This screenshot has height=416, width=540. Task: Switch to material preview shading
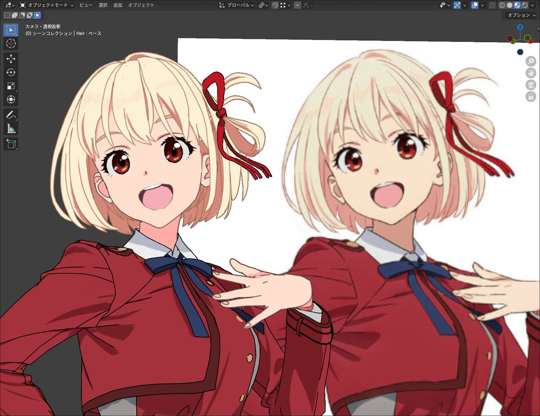(517, 5)
